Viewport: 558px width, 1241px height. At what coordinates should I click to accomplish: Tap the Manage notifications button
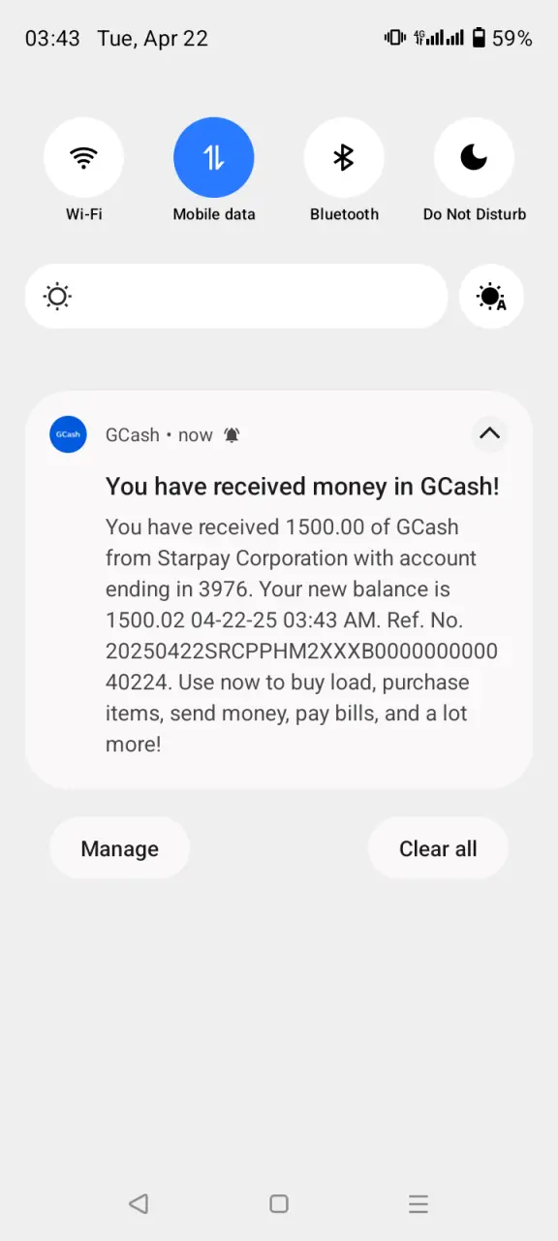pyautogui.click(x=119, y=848)
